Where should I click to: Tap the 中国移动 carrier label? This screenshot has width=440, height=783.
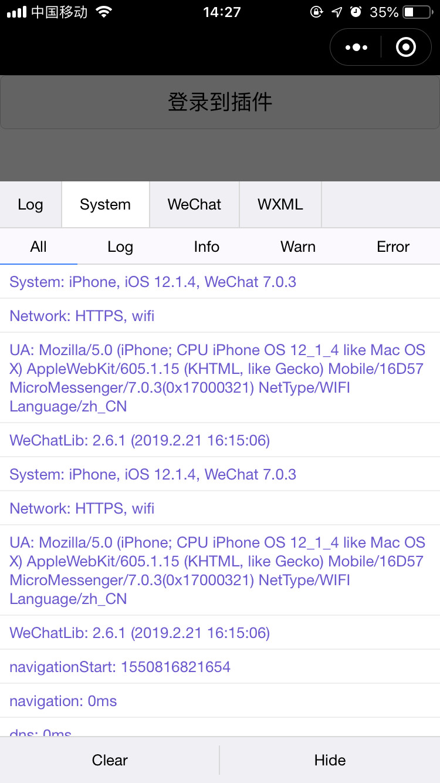(x=60, y=12)
